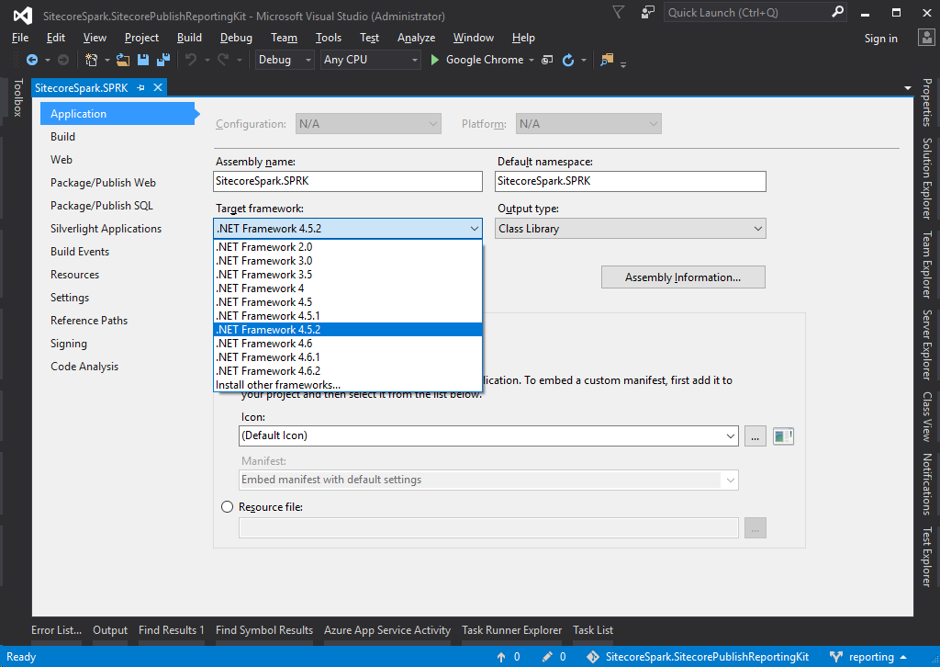940x667 pixels.
Task: Open the Debug menu
Action: point(236,38)
